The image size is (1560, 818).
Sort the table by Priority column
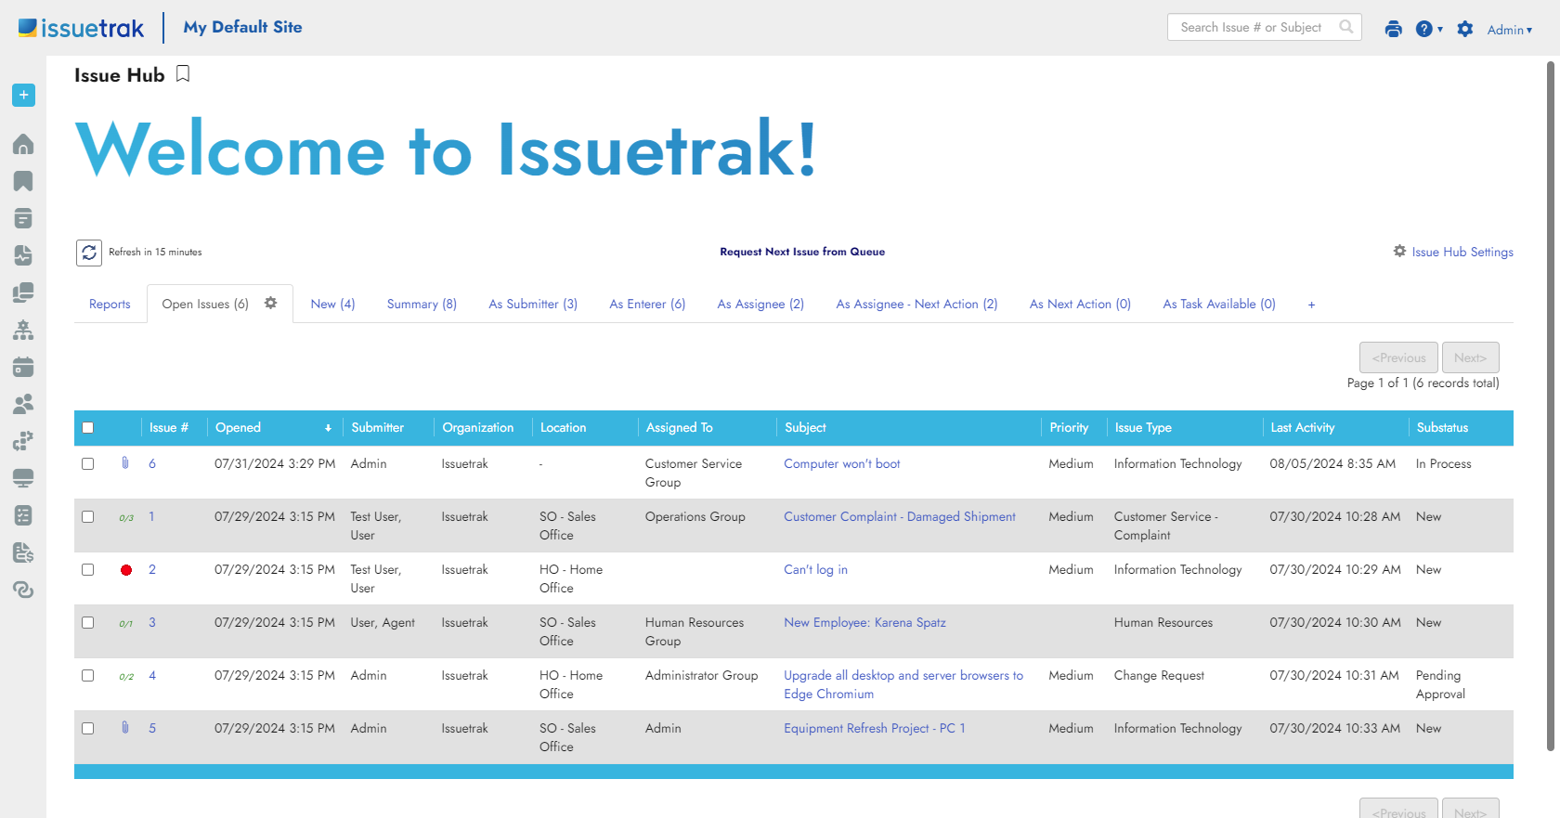1069,427
